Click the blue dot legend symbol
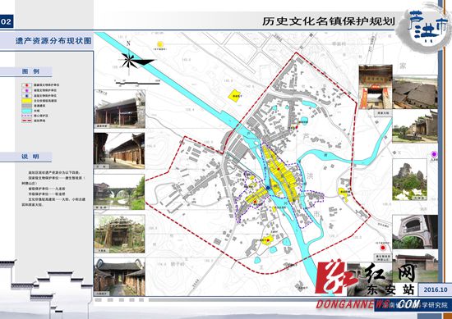Screen dimensions: 452x319 [x=27, y=95]
